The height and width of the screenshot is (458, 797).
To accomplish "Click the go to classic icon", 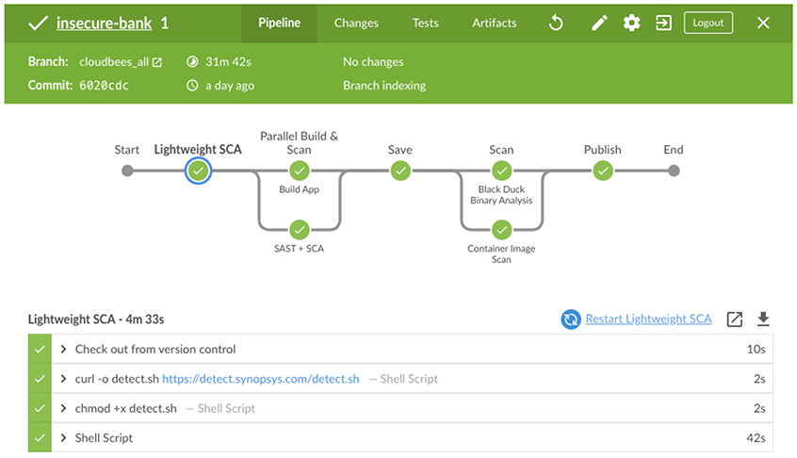I will coord(663,23).
